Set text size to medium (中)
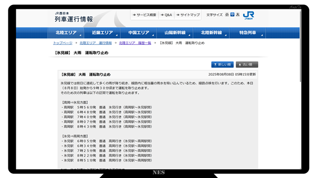Image resolution: width=317 pixels, height=178 pixels. (232, 14)
